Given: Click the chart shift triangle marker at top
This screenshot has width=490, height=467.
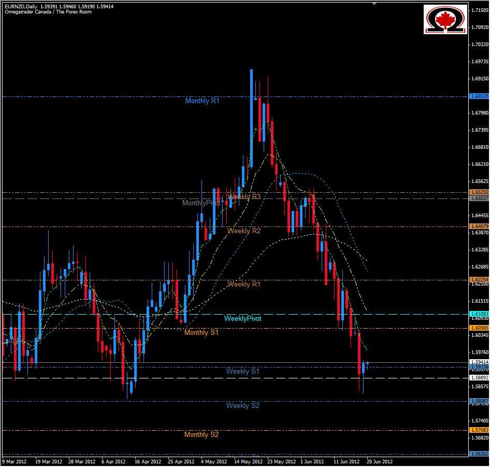Looking at the screenshot, I should [x=374, y=4].
